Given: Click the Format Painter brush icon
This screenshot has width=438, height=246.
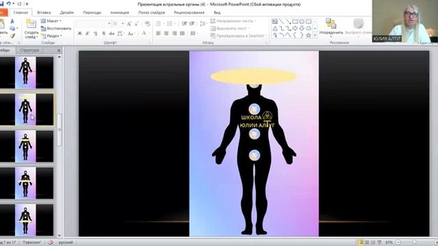Looking at the screenshot, I should (x=12, y=36).
